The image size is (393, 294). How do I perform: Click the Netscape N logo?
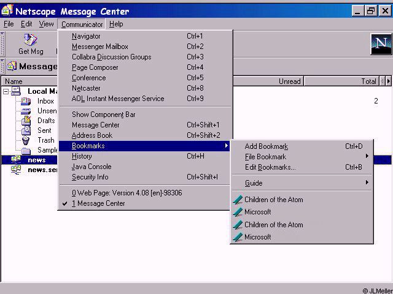(381, 44)
